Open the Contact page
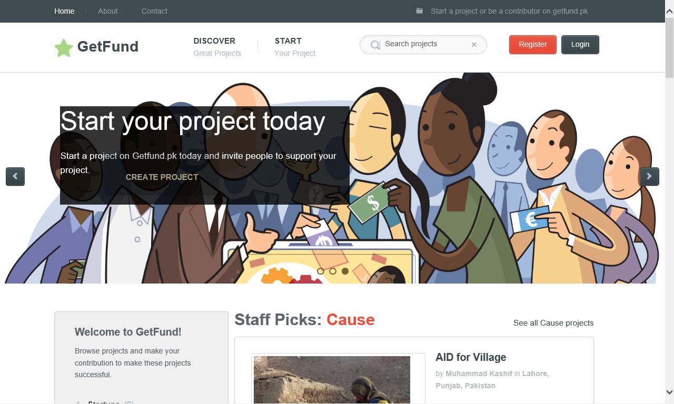This screenshot has width=674, height=404. click(x=154, y=11)
